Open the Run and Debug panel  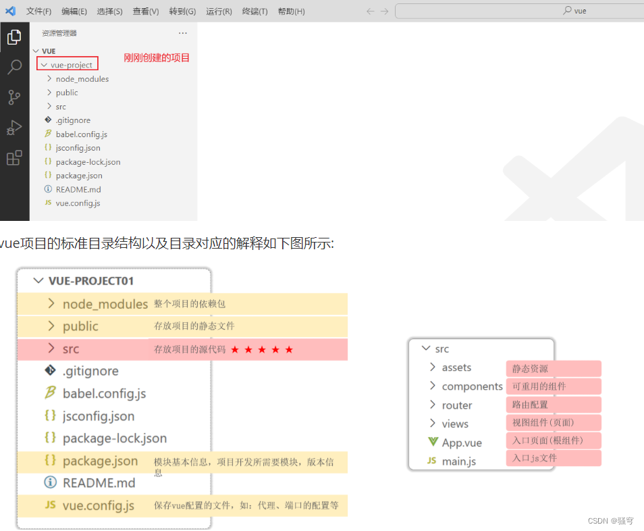(x=14, y=127)
